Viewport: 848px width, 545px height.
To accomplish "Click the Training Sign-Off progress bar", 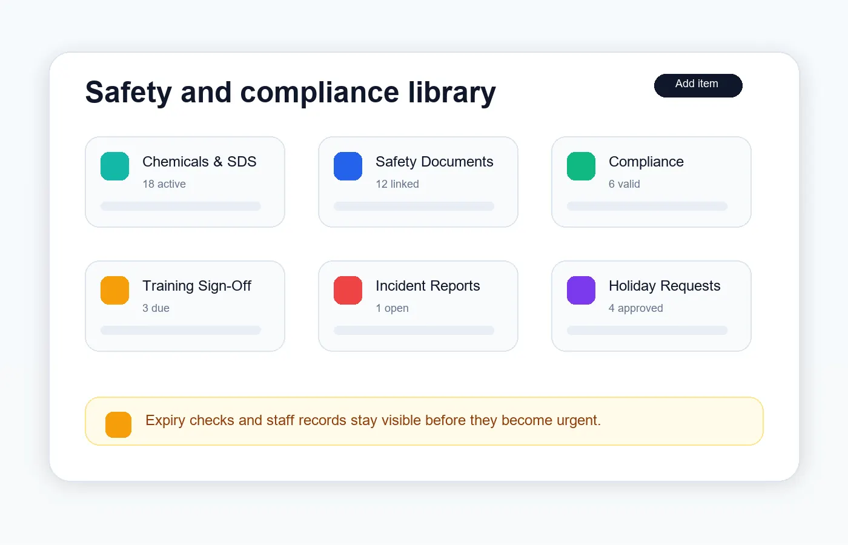I will click(x=181, y=331).
